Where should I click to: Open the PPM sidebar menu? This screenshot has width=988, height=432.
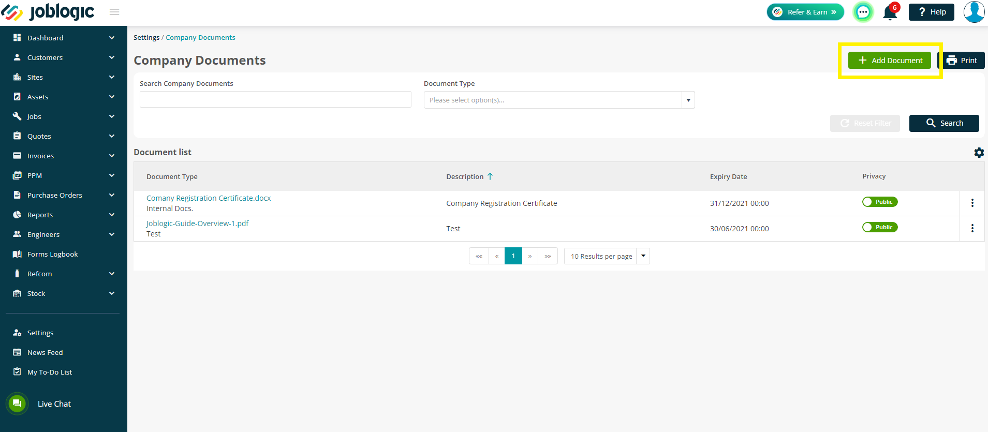64,175
